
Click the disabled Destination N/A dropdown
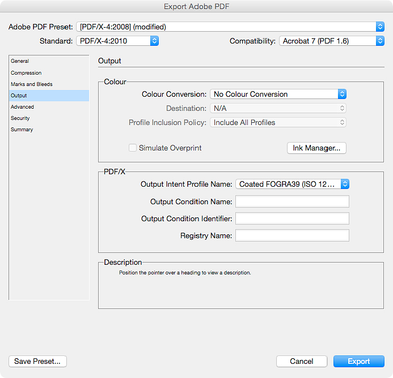[x=278, y=108]
